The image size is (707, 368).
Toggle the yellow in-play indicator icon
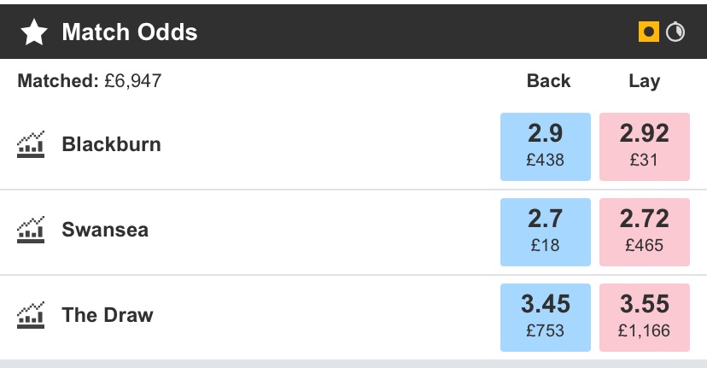[649, 32]
